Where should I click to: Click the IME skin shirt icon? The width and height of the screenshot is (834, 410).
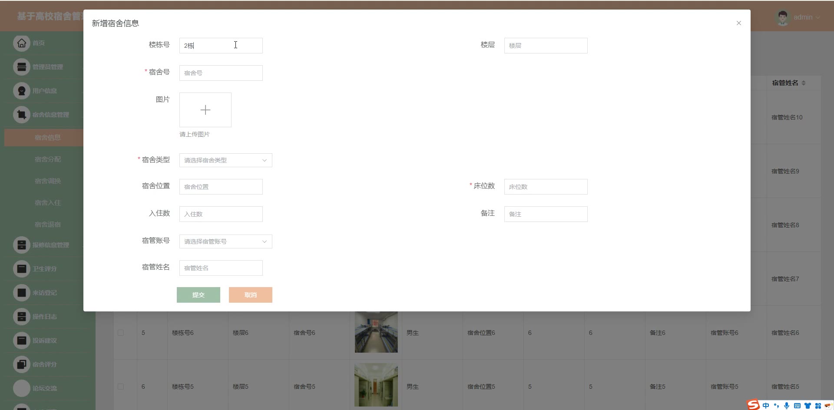click(x=808, y=406)
